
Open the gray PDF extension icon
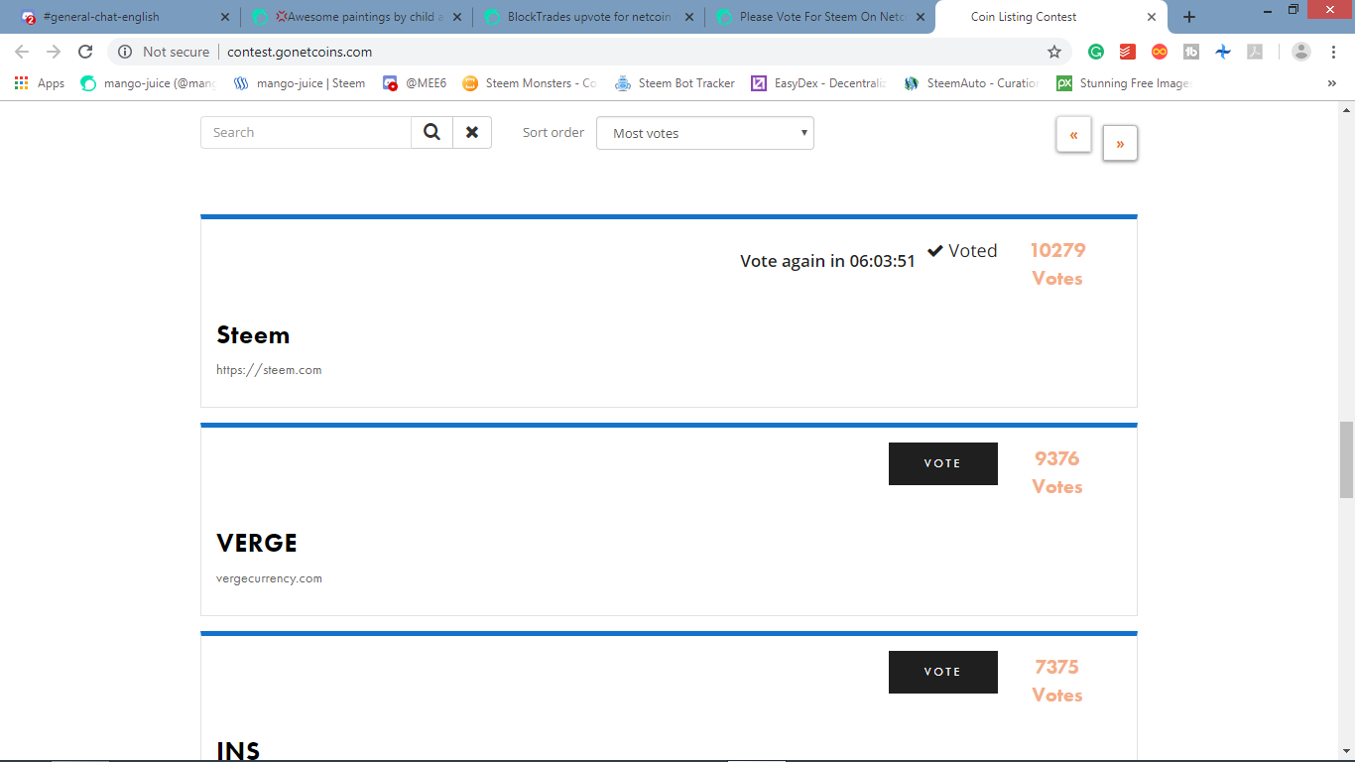click(x=1255, y=52)
